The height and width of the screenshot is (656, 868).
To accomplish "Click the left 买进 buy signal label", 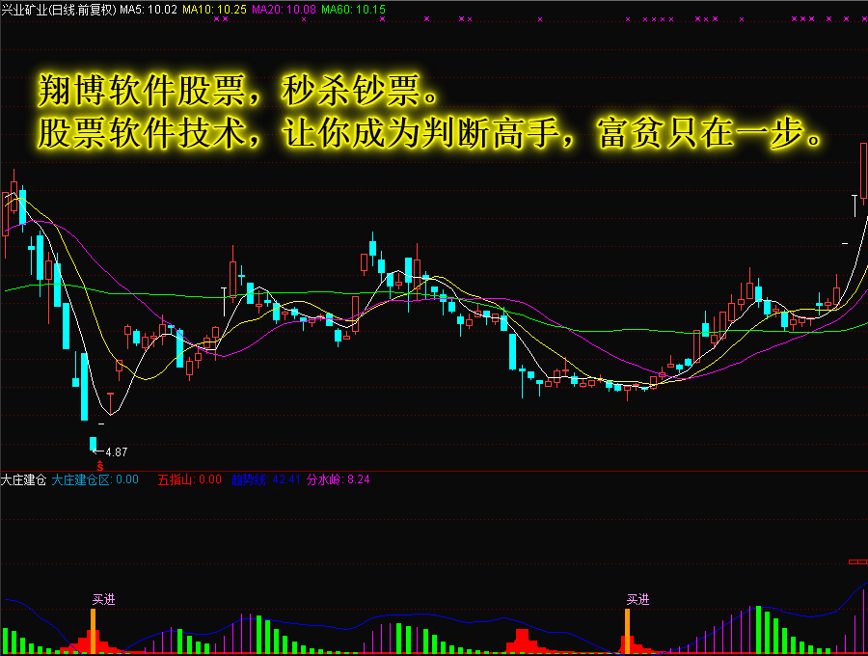I will tap(103, 599).
